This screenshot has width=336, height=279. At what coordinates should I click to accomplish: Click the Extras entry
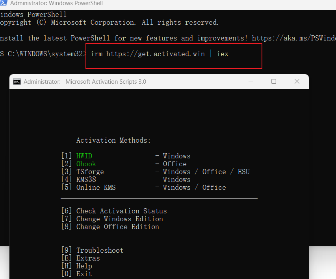pos(81,258)
